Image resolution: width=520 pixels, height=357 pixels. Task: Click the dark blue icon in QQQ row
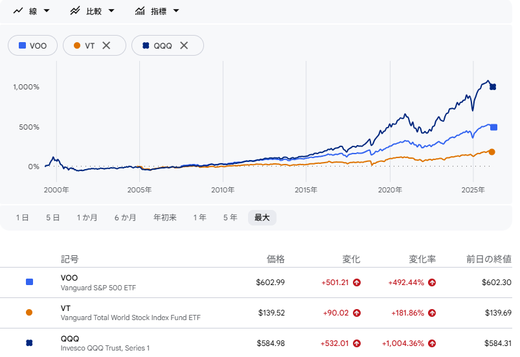coord(29,343)
